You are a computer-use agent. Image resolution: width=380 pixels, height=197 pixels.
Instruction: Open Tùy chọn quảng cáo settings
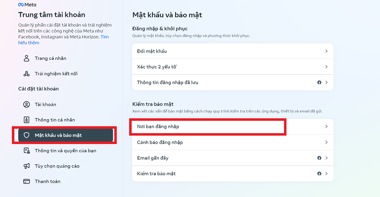pyautogui.click(x=65, y=166)
